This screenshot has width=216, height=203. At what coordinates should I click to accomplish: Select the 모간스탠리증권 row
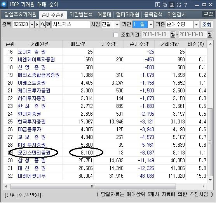(x=105, y=153)
